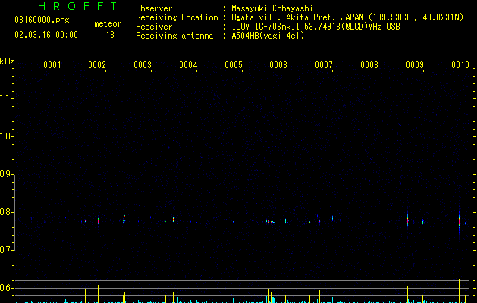Click the A504HB(yagi 4el) antenna text
Viewport: 477px width, 303px height.
[268, 36]
